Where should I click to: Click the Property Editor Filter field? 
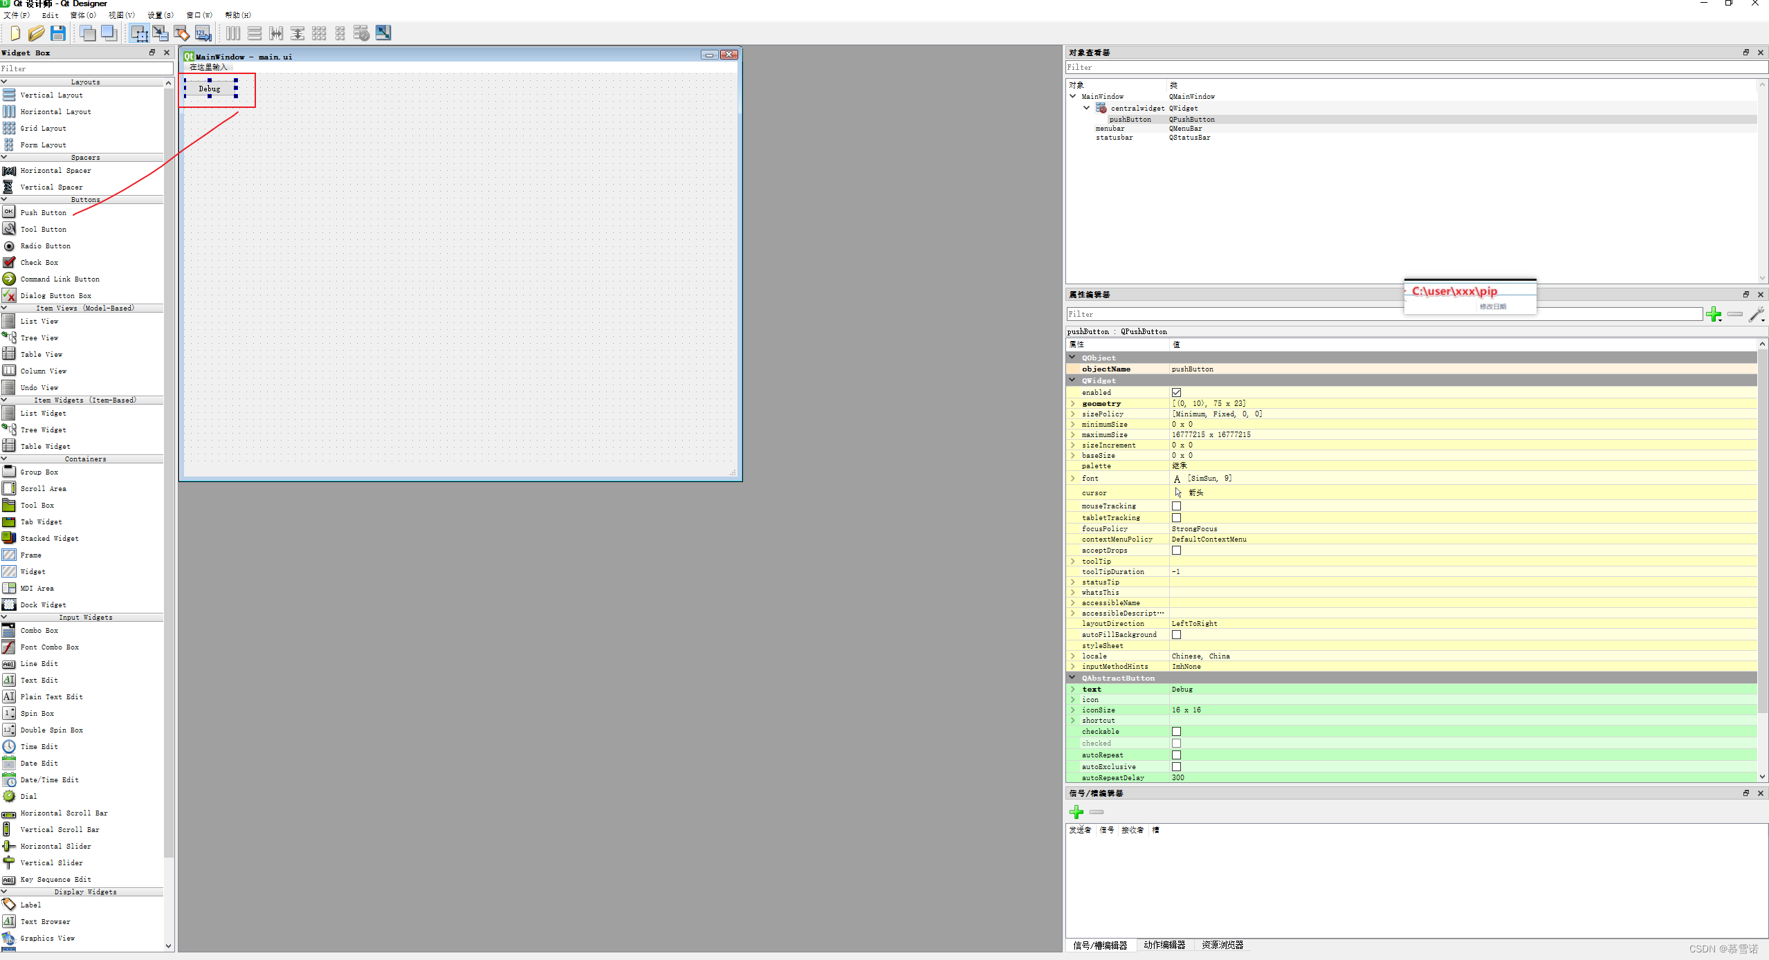(1384, 315)
